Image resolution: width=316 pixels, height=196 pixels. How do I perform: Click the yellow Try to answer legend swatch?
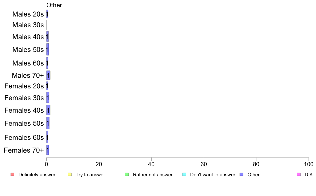[70, 174]
